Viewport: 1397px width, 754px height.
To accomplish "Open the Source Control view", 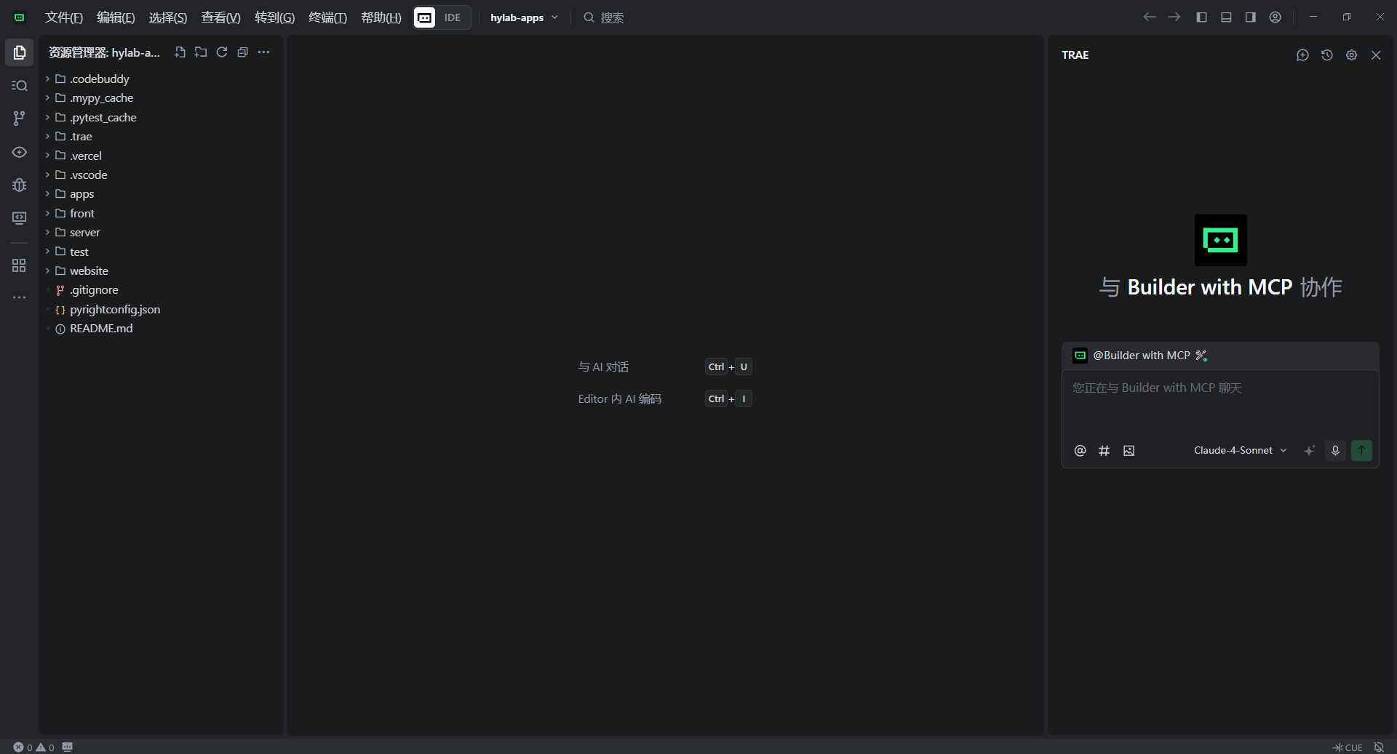I will pyautogui.click(x=20, y=119).
